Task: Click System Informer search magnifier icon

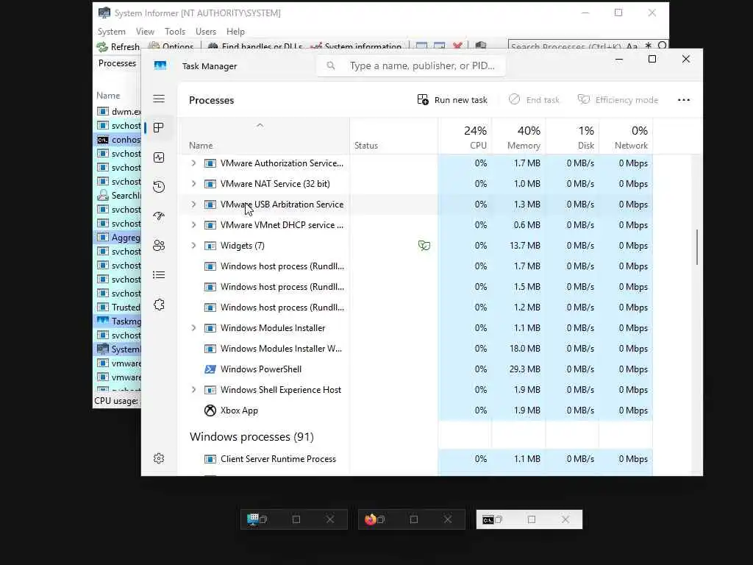Action: coord(663,46)
